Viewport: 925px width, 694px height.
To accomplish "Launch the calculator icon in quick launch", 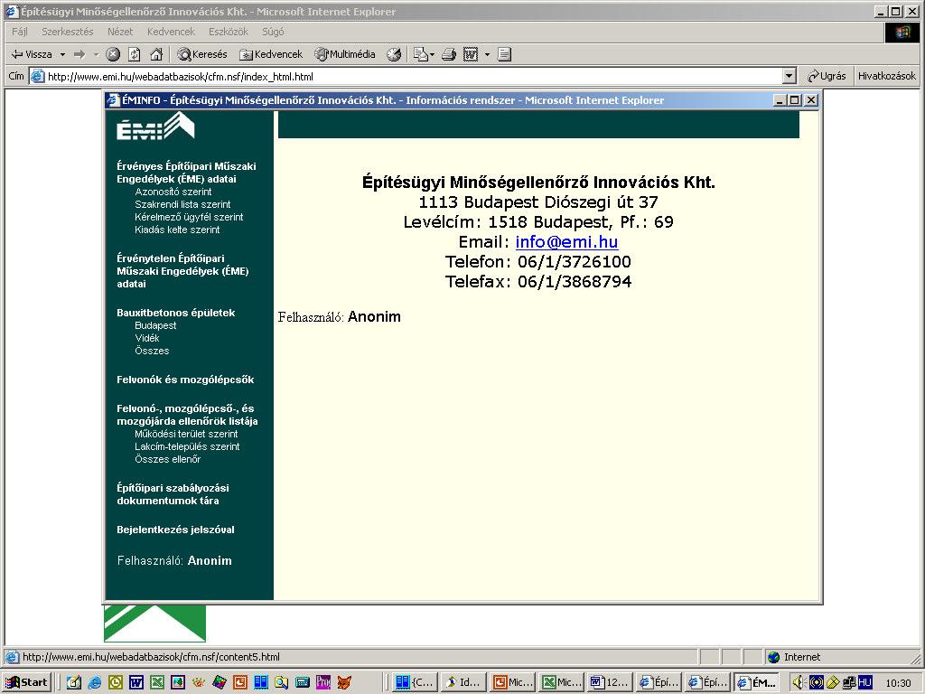I will (303, 683).
